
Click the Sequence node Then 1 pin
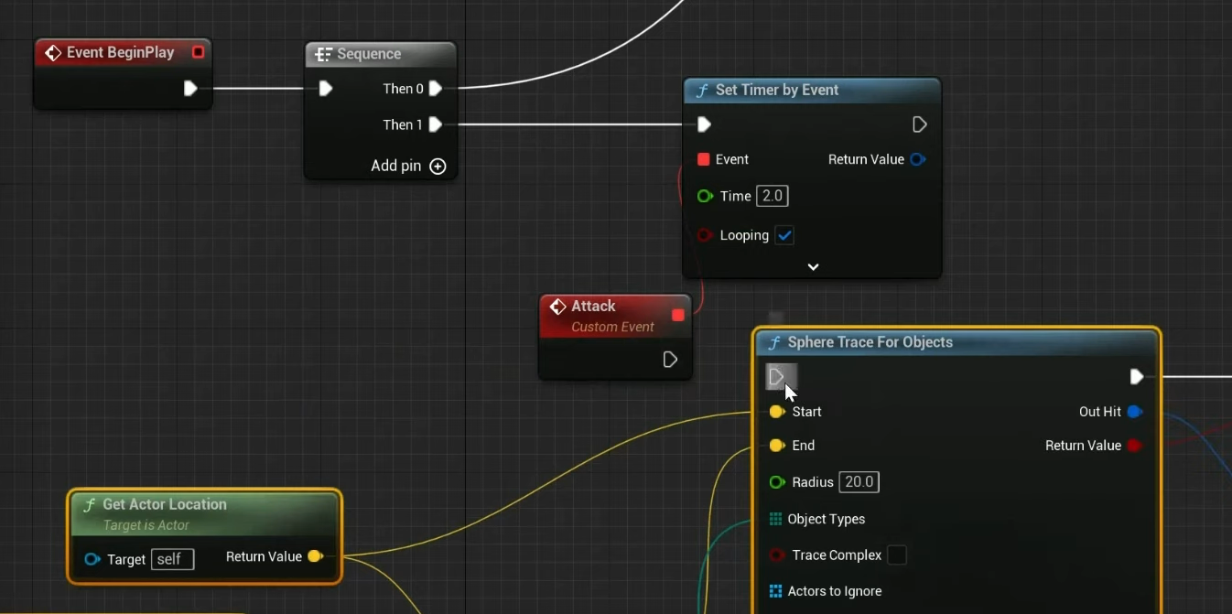pyautogui.click(x=436, y=124)
